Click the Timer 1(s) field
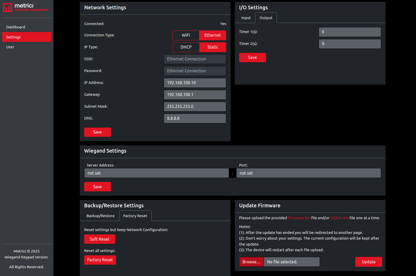 click(350, 32)
